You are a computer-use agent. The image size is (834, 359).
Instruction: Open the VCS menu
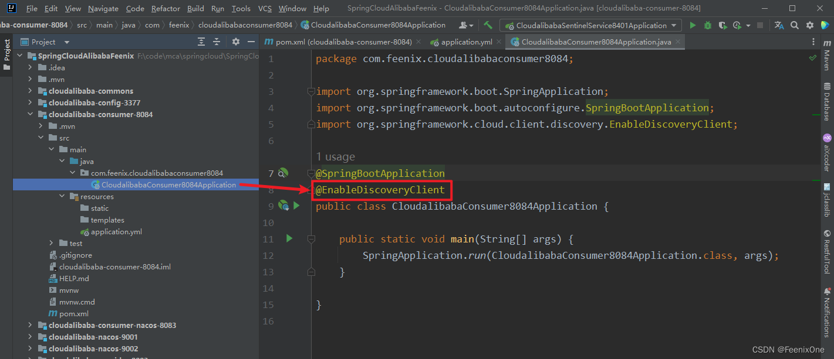click(x=265, y=8)
